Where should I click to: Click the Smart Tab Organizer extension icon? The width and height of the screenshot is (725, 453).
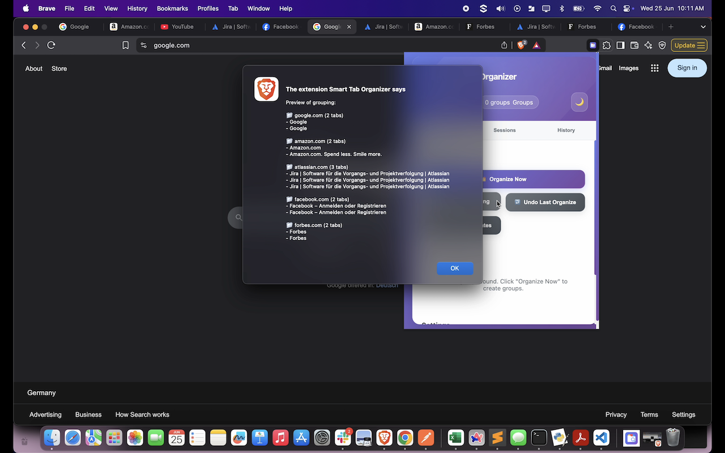pos(592,45)
